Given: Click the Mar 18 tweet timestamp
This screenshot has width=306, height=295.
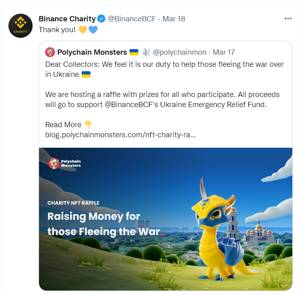Looking at the screenshot, I should click(174, 19).
